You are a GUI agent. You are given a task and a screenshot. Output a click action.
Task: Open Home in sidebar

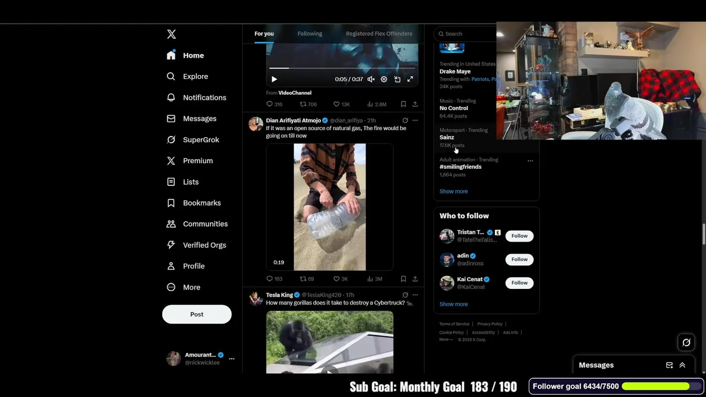pos(186,56)
